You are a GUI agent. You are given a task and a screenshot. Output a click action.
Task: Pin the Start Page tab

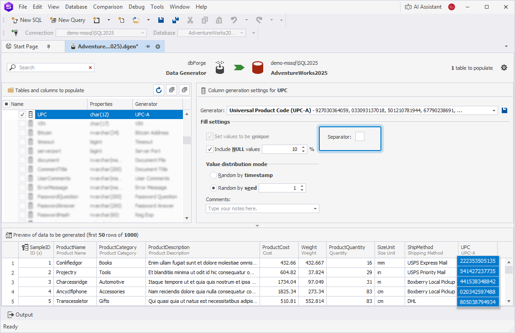[x=49, y=47]
